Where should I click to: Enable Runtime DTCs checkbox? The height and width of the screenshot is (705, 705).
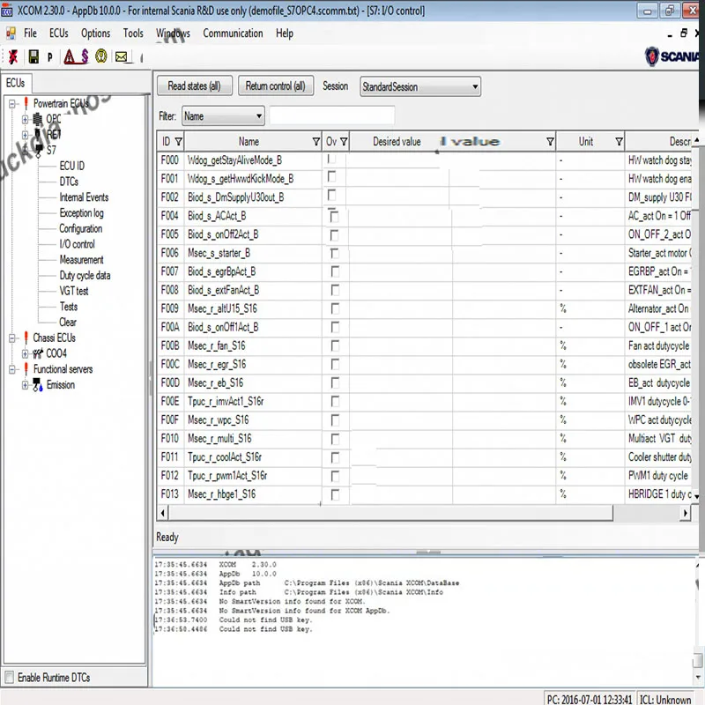point(9,678)
